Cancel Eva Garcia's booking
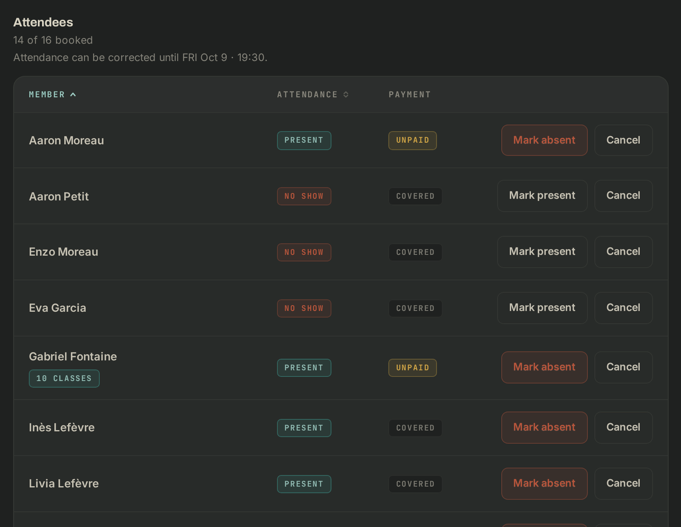This screenshot has height=527, width=681. (x=623, y=308)
